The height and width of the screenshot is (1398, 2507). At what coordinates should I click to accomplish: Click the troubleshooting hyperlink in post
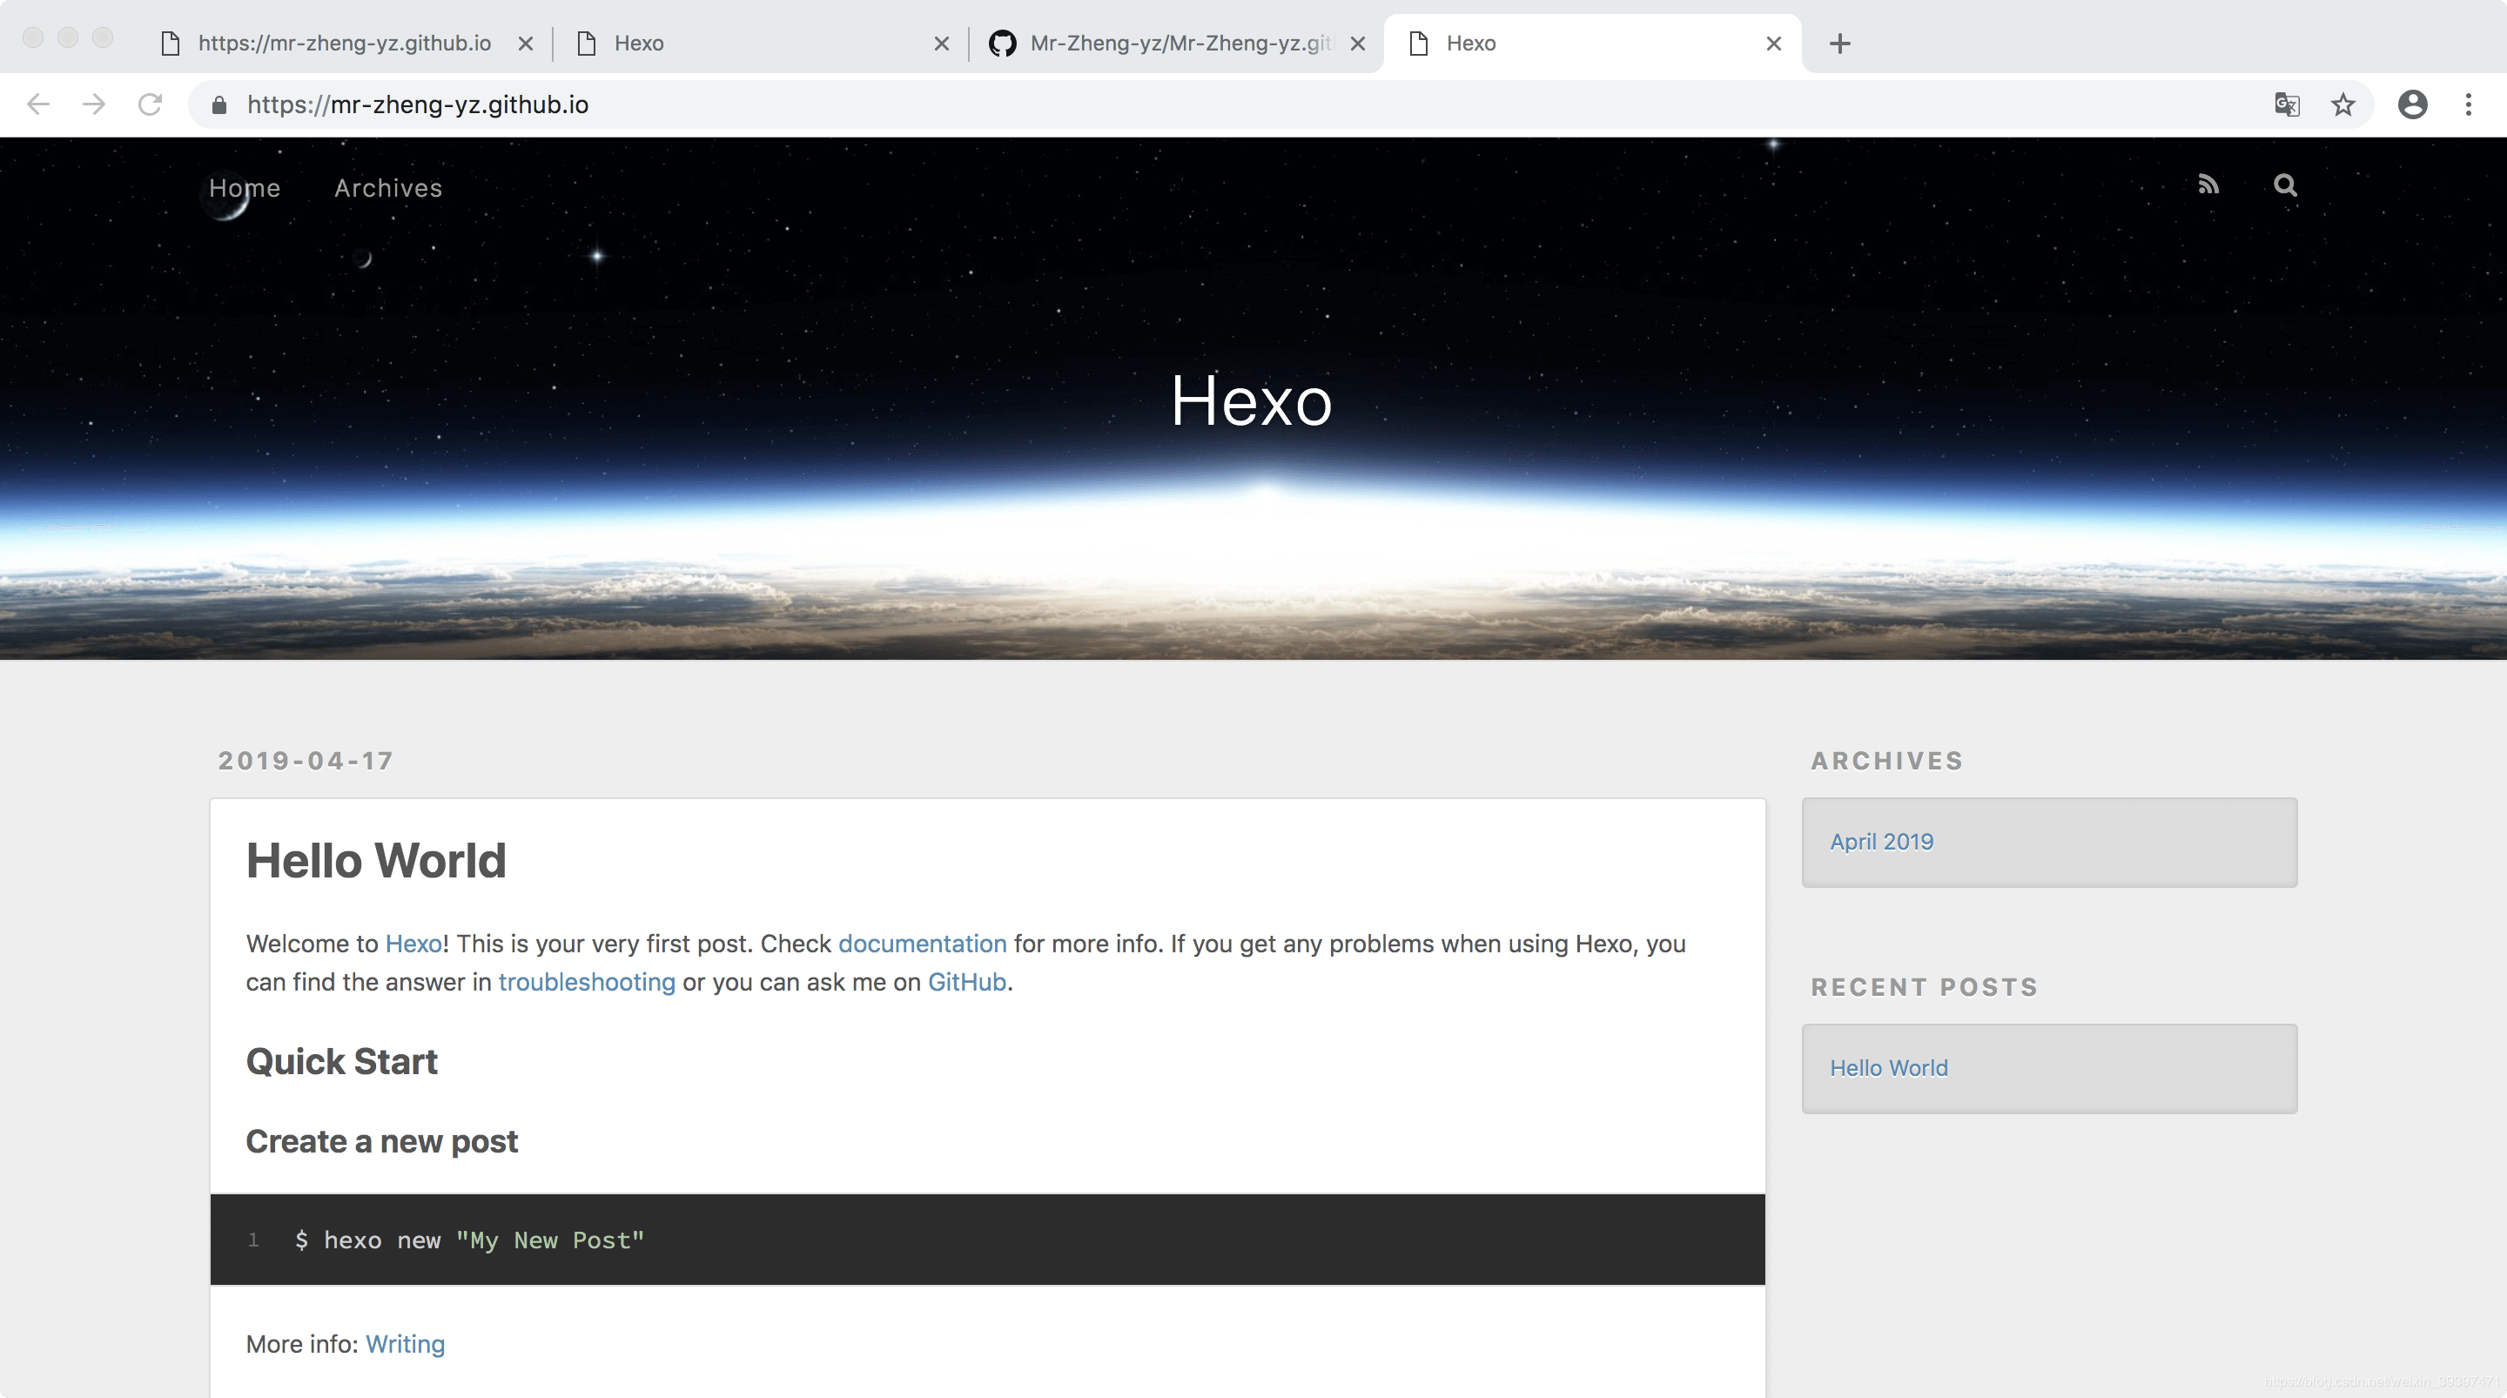[587, 981]
